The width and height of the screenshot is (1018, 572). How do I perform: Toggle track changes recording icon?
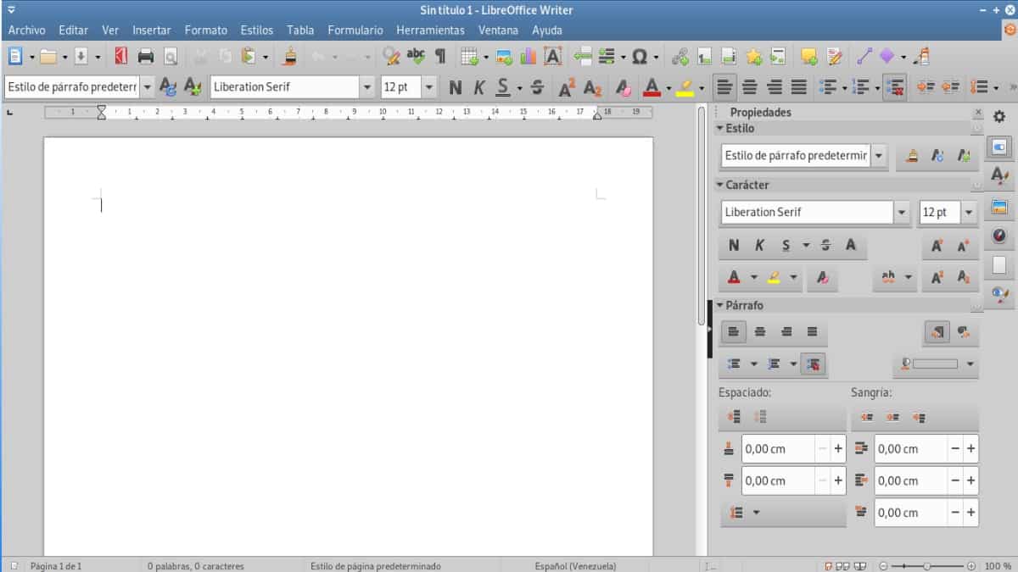pos(834,56)
